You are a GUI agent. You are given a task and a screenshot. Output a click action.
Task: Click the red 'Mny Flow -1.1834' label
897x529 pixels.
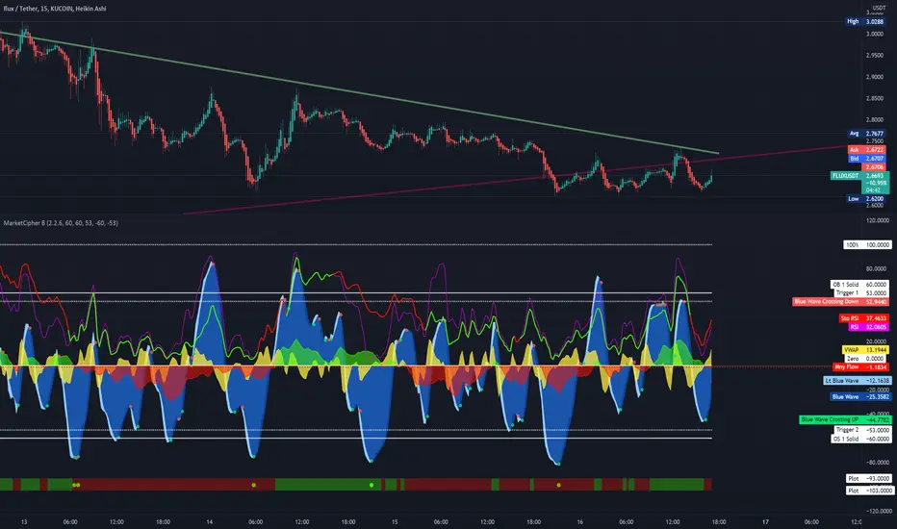coord(861,366)
